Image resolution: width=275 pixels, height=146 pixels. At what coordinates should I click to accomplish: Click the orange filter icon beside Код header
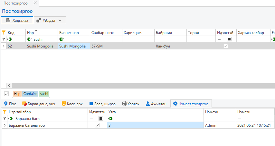4,32
